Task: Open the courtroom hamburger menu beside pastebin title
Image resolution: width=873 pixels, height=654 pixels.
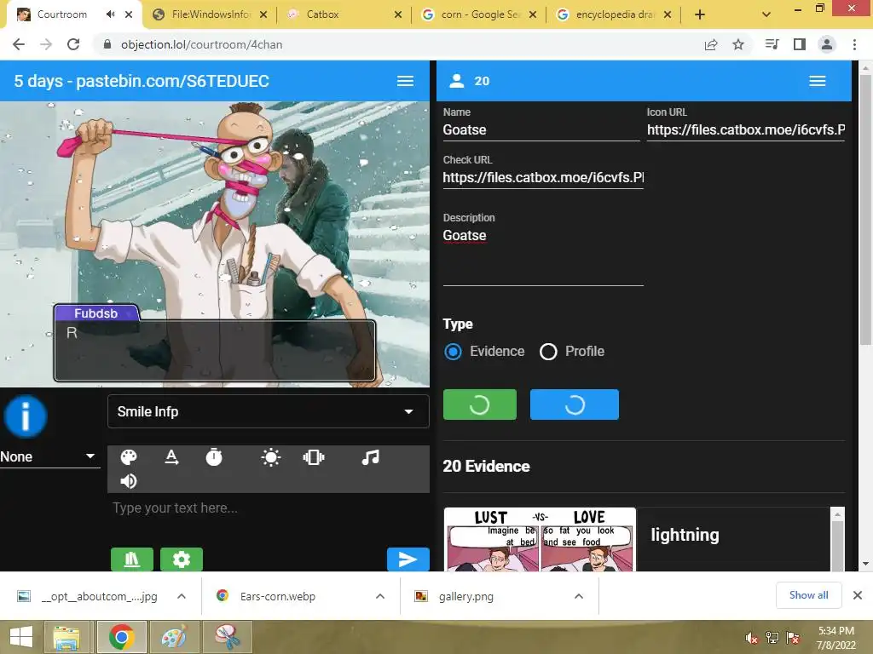Action: coord(405,81)
